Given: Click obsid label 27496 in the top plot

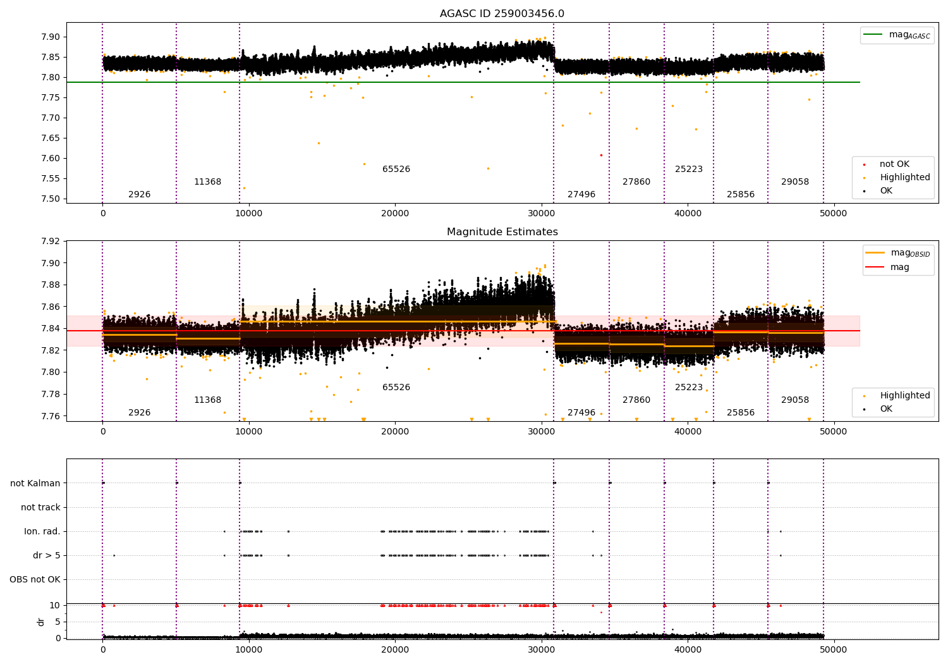Looking at the screenshot, I should coord(581,195).
